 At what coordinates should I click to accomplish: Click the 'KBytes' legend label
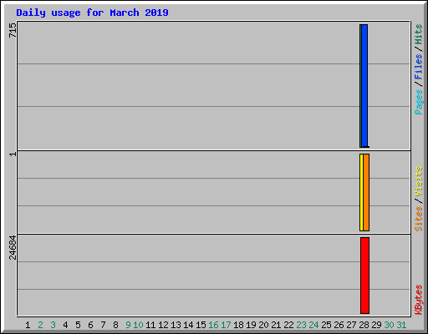pyautogui.click(x=419, y=300)
